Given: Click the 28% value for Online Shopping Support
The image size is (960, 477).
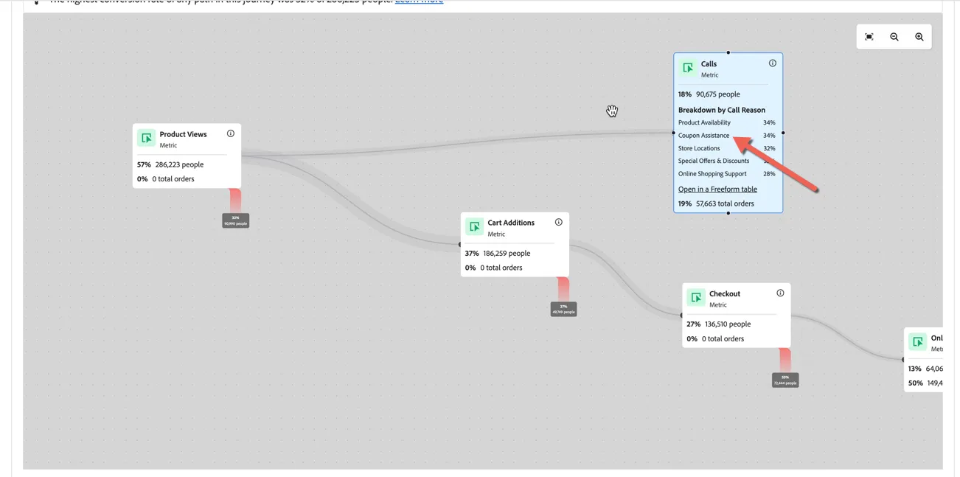Looking at the screenshot, I should point(769,174).
